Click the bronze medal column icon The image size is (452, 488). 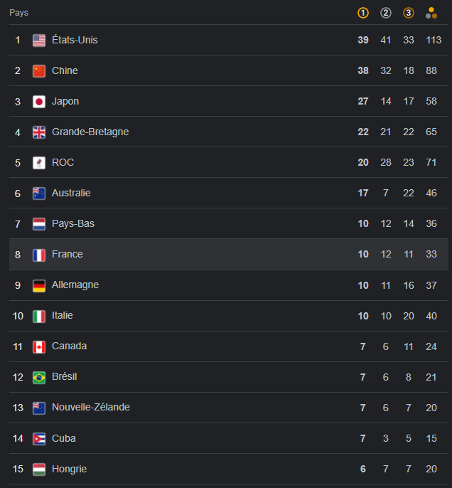pyautogui.click(x=409, y=13)
